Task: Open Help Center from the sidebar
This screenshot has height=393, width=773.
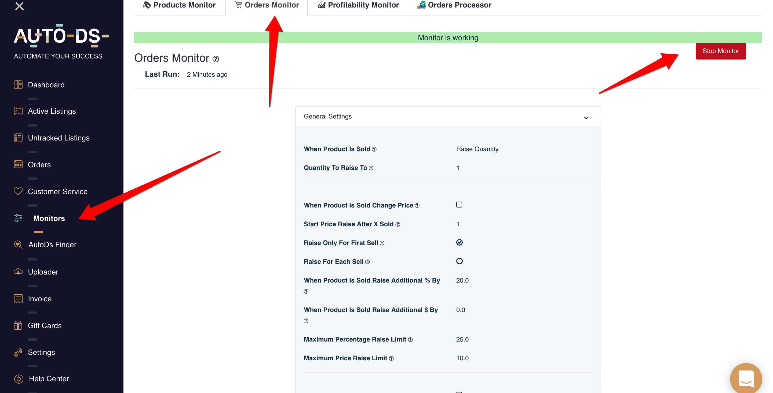Action: tap(49, 379)
